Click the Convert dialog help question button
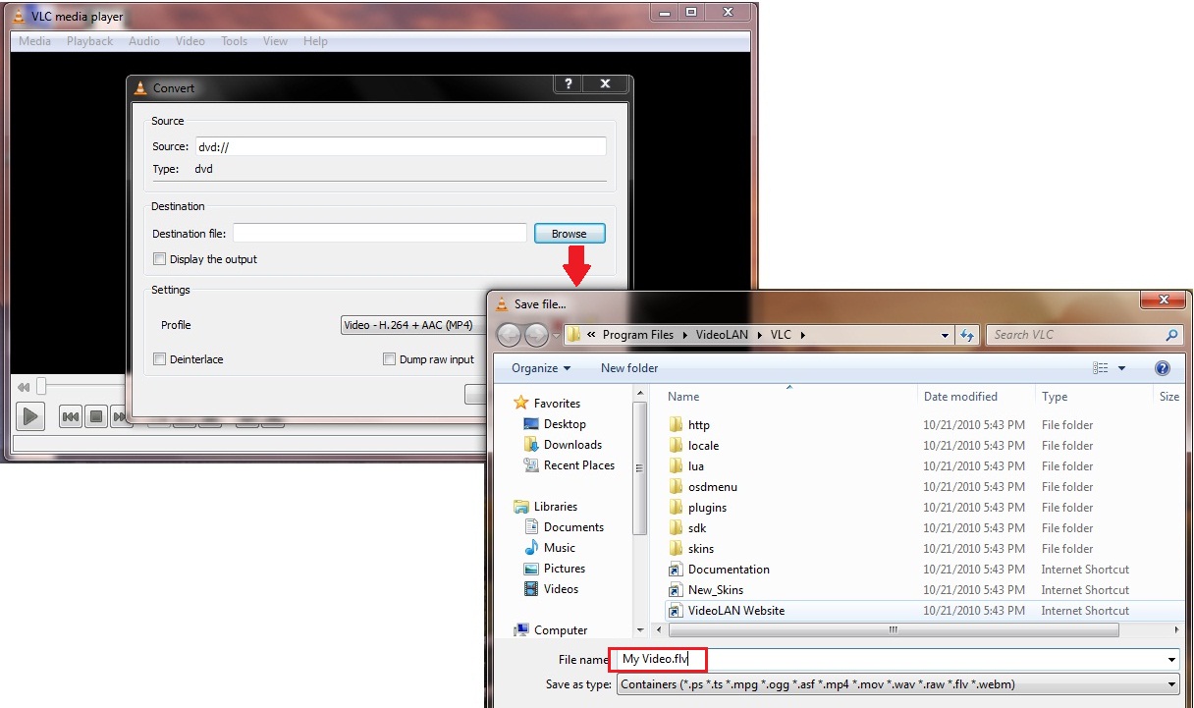1194x708 pixels. 570,84
